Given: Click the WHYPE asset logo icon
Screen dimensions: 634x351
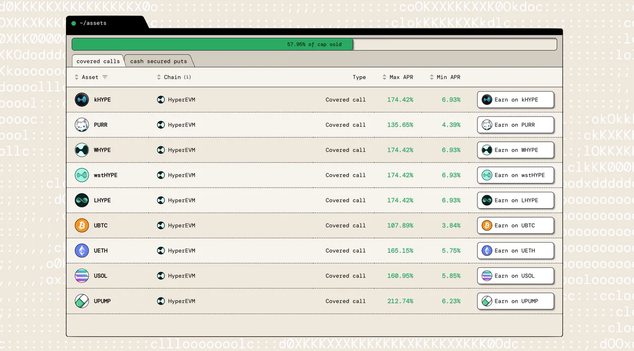Looking at the screenshot, I should (x=81, y=150).
